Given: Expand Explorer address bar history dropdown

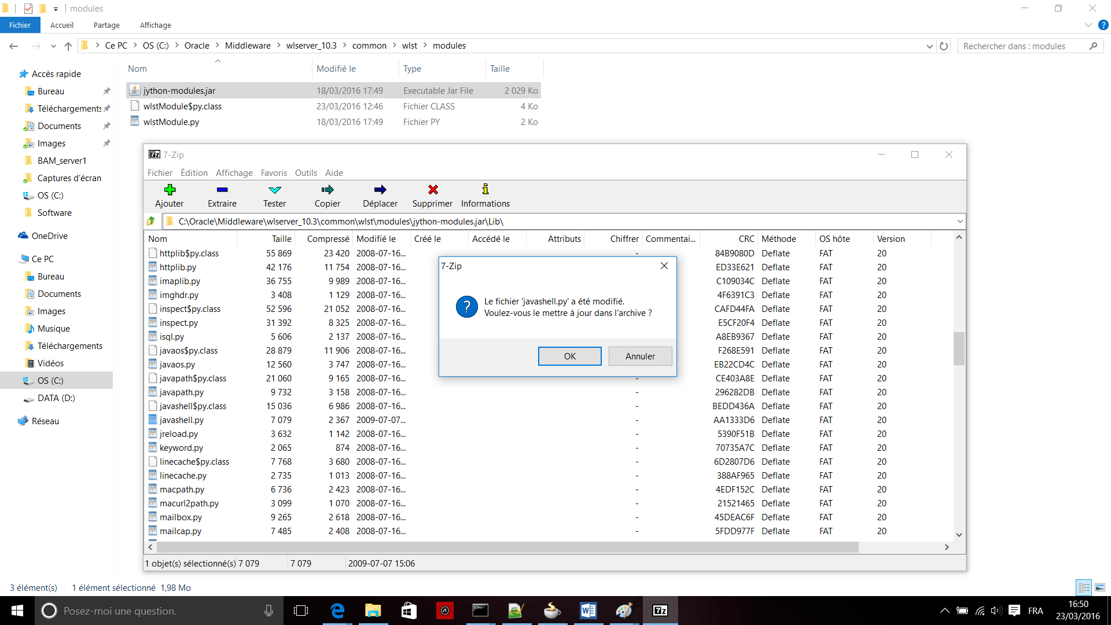Looking at the screenshot, I should coord(930,46).
